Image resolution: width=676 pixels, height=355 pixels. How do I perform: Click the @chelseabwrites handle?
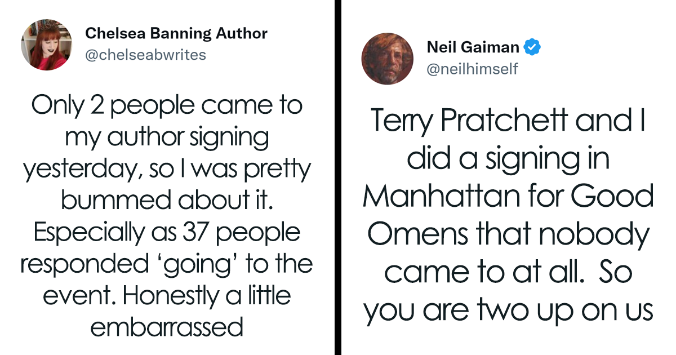145,55
